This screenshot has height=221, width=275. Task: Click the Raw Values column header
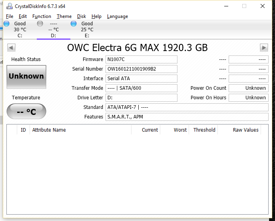click(x=239, y=130)
